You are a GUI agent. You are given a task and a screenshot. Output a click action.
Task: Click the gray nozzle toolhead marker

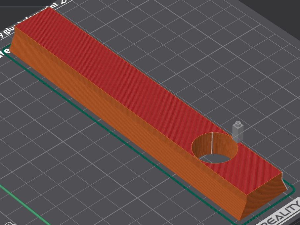tap(238, 132)
